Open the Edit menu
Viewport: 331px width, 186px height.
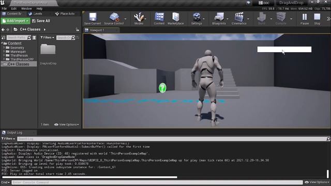14,9
